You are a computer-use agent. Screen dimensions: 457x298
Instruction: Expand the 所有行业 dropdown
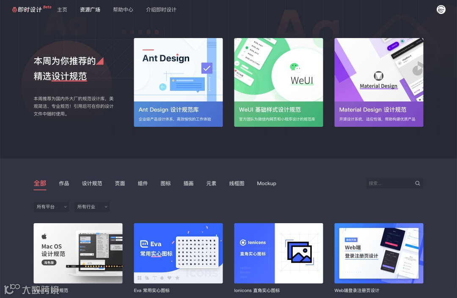pyautogui.click(x=92, y=207)
